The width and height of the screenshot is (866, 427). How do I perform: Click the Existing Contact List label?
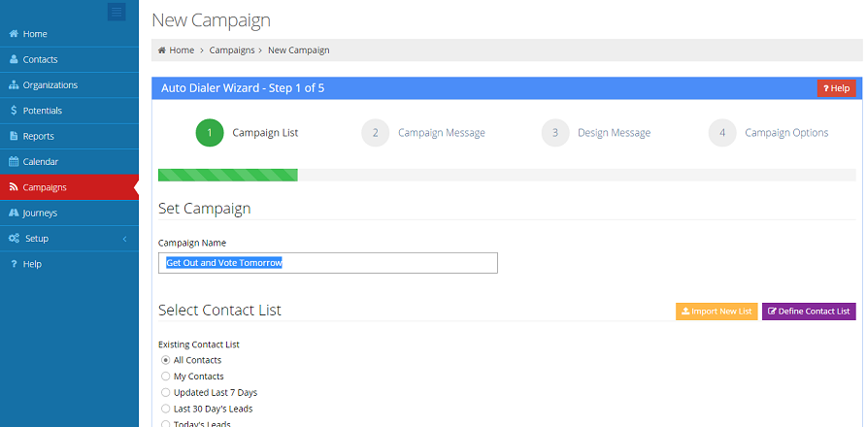pyautogui.click(x=199, y=345)
